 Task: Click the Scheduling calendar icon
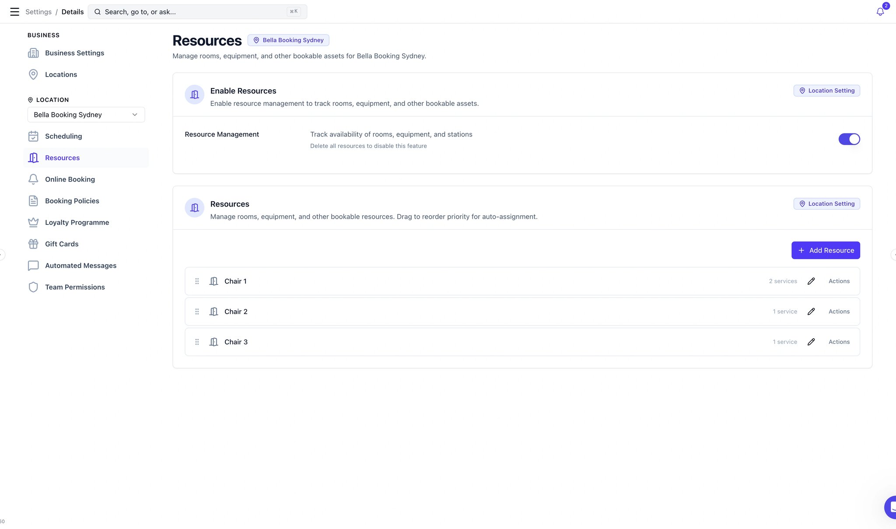[x=33, y=136]
